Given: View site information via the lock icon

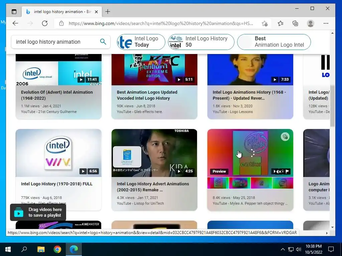Looking at the screenshot, I should 61,23.
